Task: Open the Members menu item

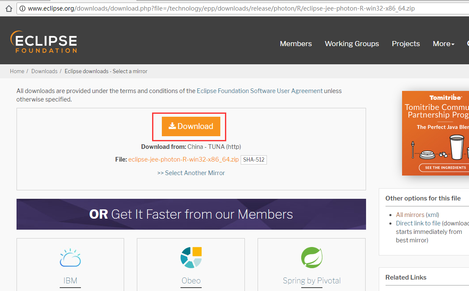Action: (296, 44)
